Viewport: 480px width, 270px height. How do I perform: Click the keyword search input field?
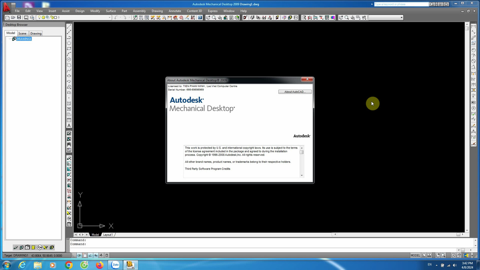[401, 4]
